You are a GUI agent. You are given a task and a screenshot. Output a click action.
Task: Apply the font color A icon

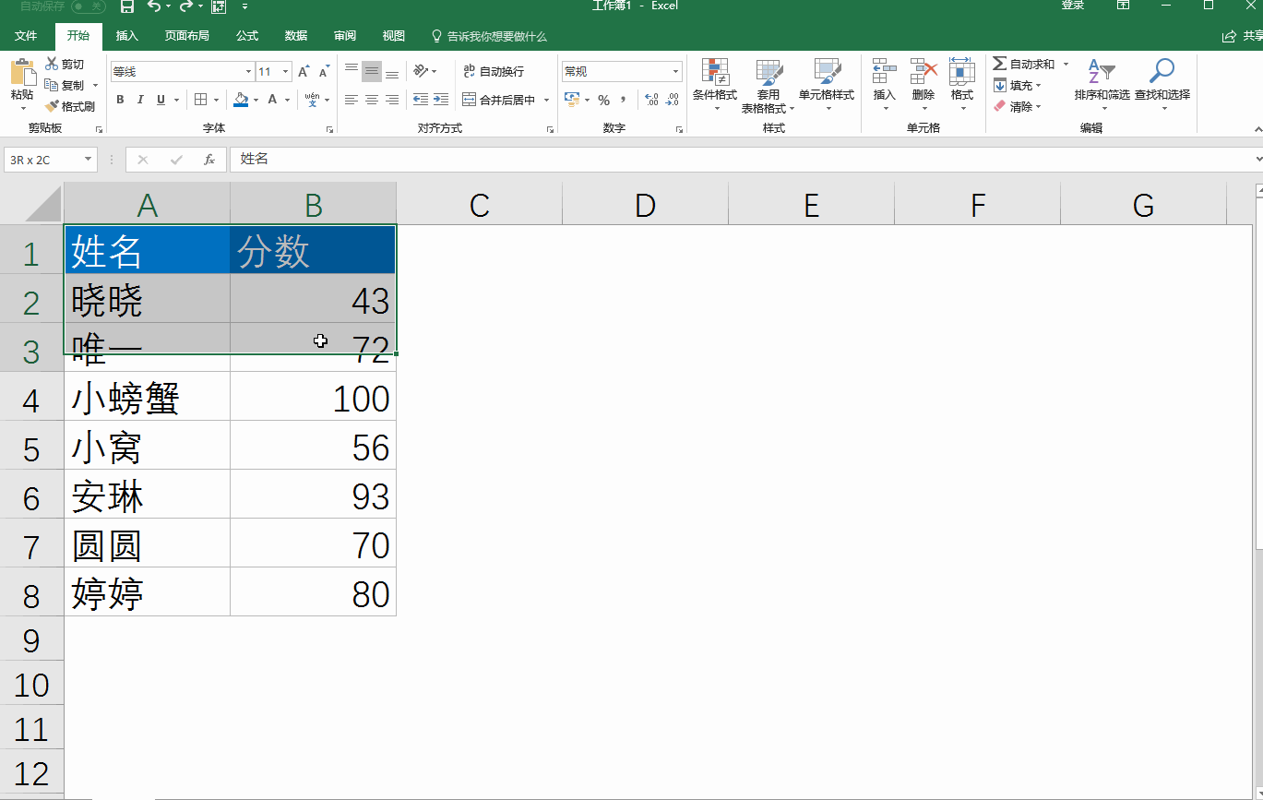272,100
